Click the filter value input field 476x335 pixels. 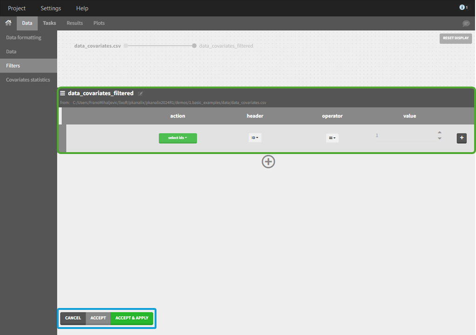(x=403, y=136)
